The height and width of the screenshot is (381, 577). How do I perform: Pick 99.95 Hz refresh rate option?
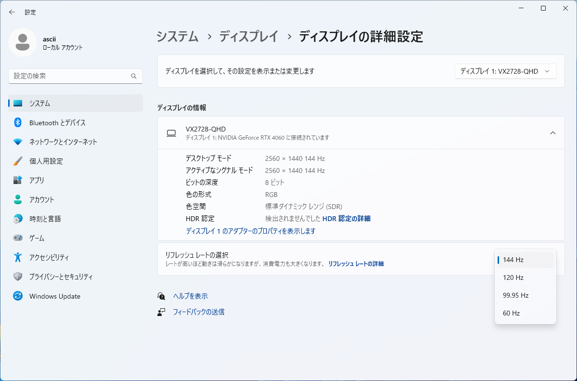[515, 295]
